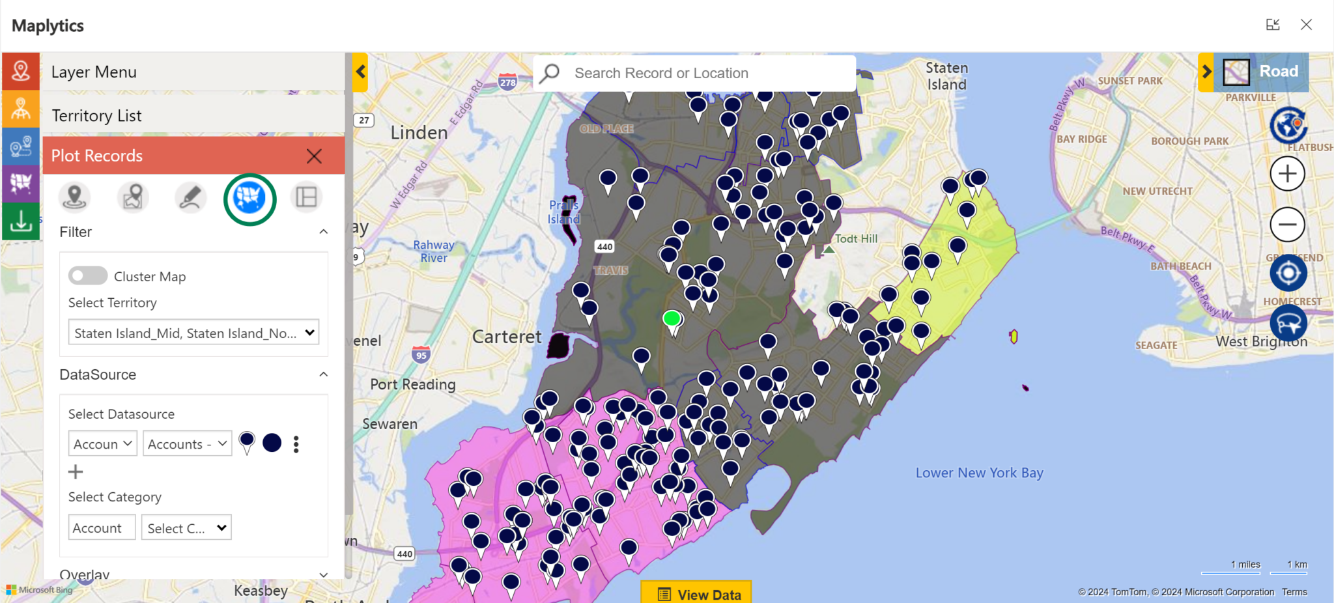Click the green download icon in sidebar
This screenshot has width=1334, height=603.
coord(20,221)
